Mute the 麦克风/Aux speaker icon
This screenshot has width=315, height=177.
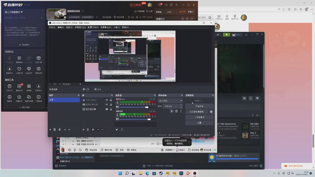click(117, 107)
